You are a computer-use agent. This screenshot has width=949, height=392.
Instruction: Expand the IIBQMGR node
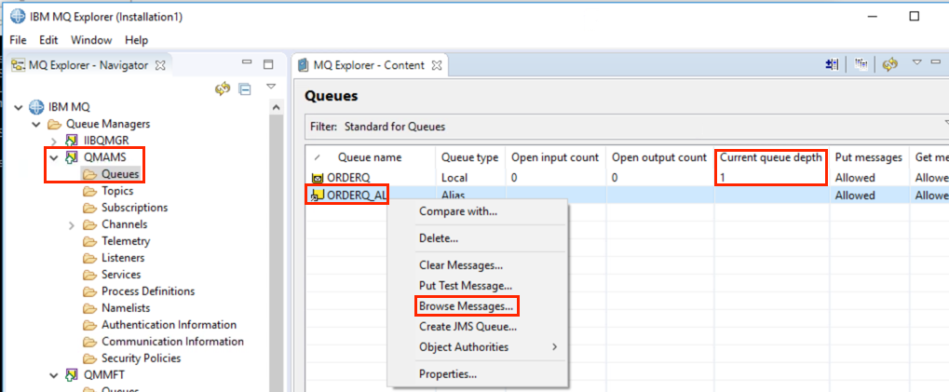(54, 142)
